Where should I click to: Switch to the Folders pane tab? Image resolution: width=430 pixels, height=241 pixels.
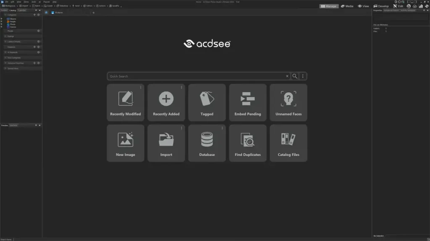tap(4, 10)
